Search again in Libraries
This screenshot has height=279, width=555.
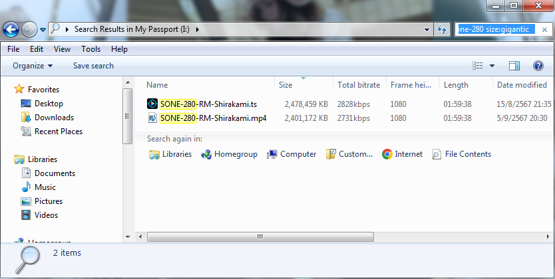pos(170,154)
